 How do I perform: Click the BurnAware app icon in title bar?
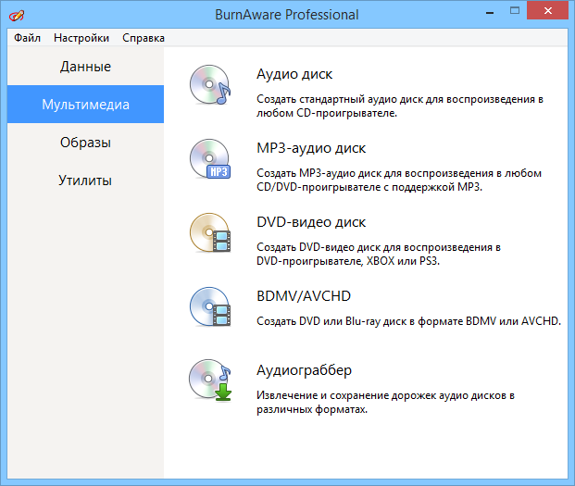click(x=16, y=16)
